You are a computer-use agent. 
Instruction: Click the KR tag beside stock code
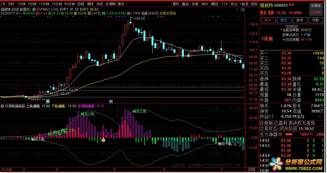pyautogui.click(x=292, y=5)
